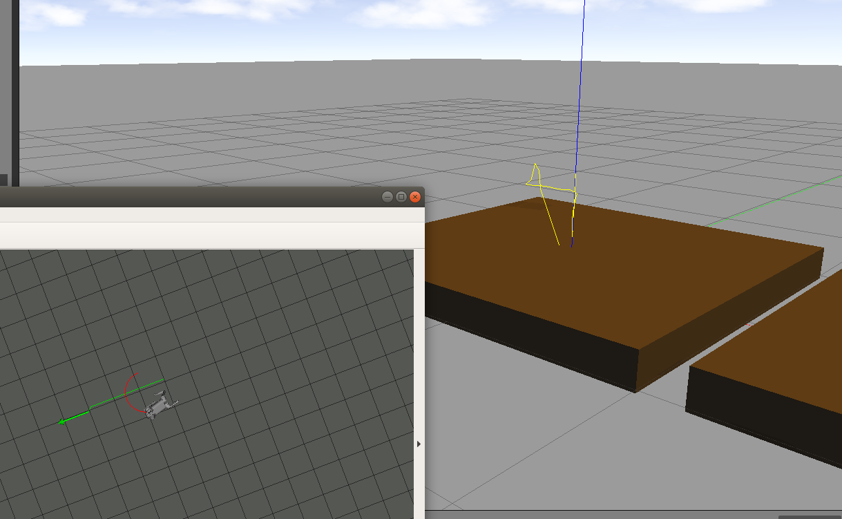842x519 pixels.
Task: Open the collapsed right panel arrow
Action: (x=420, y=443)
